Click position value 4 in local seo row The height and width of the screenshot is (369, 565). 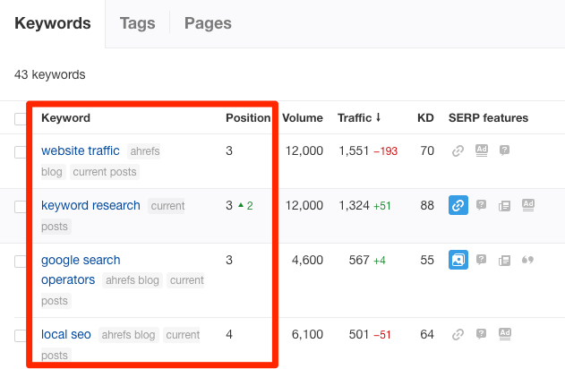click(229, 335)
